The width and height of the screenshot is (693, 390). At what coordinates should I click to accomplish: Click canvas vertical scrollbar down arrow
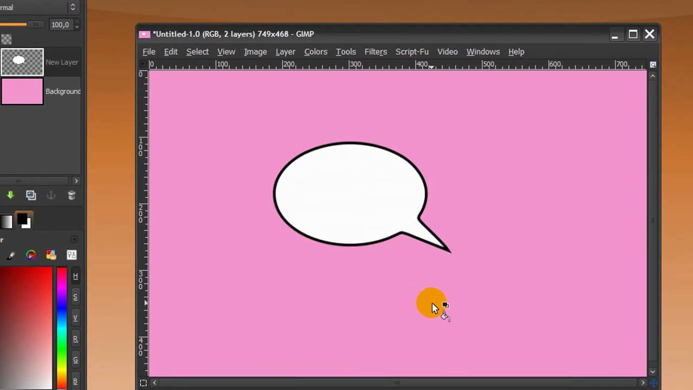(x=652, y=372)
